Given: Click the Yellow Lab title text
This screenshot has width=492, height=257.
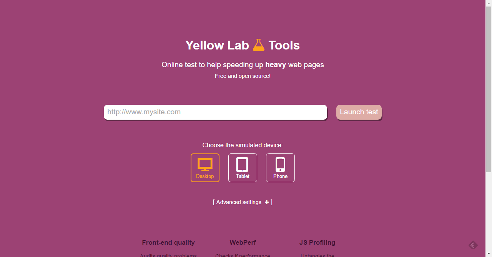Looking at the screenshot, I should pyautogui.click(x=217, y=45).
